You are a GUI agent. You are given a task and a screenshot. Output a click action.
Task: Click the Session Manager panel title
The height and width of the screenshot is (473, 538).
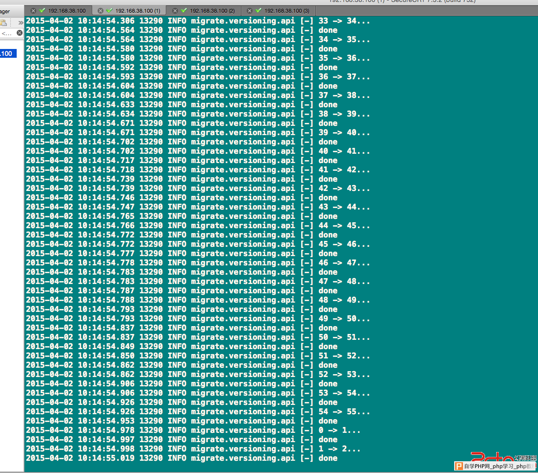(5, 11)
